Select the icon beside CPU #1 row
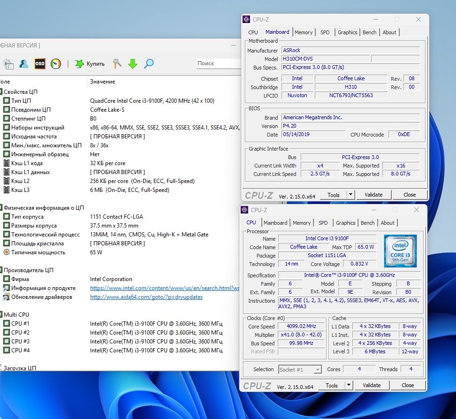Image resolution: width=456 pixels, height=419 pixels. (x=7, y=324)
